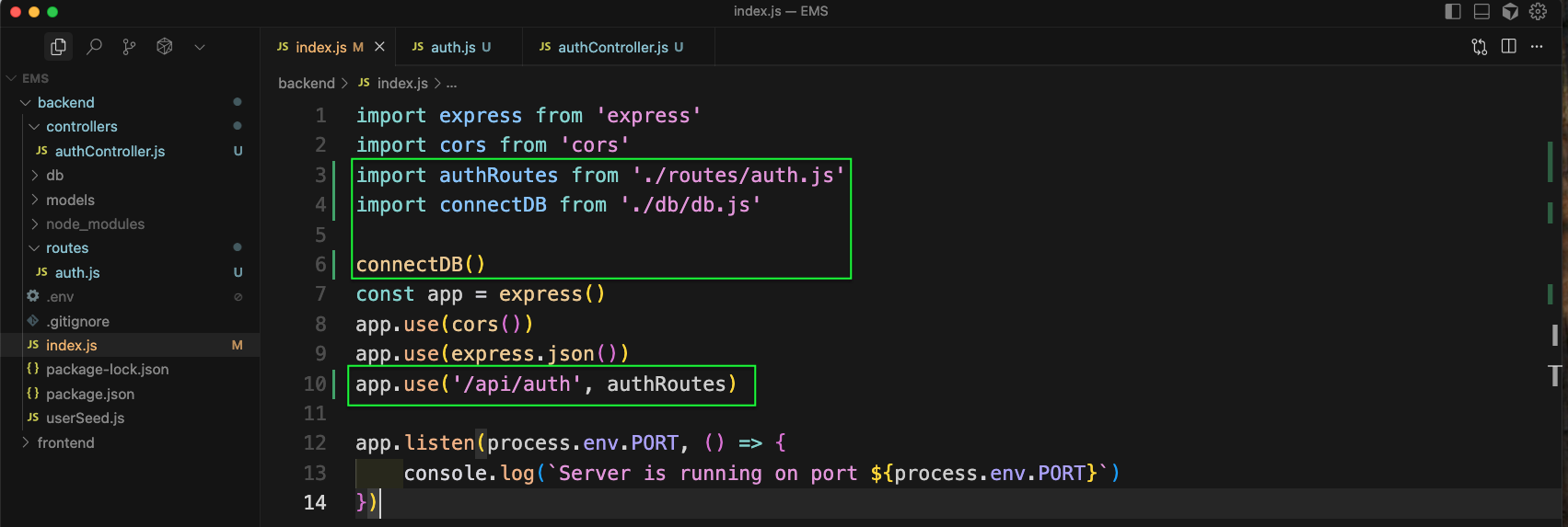Click the connectDB() call on line 6
Viewport: 1568px width, 527px height.
pyautogui.click(x=421, y=265)
